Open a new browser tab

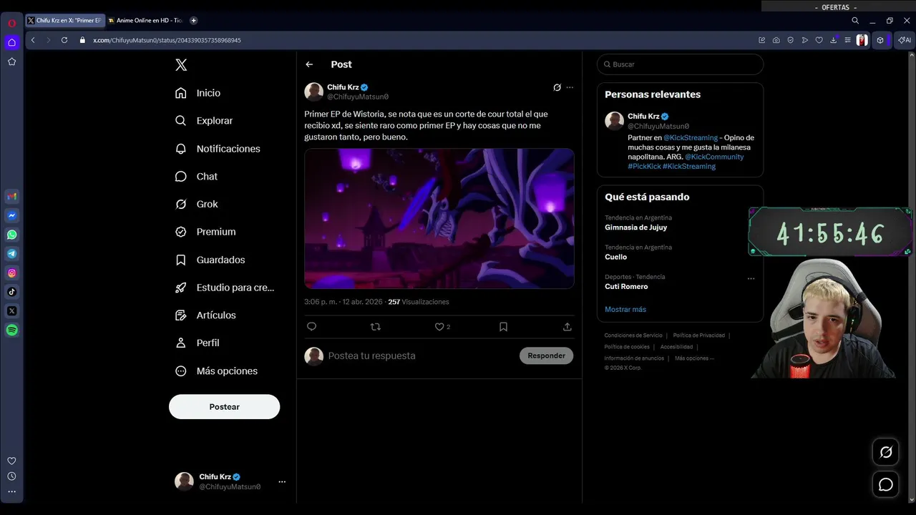pyautogui.click(x=193, y=21)
